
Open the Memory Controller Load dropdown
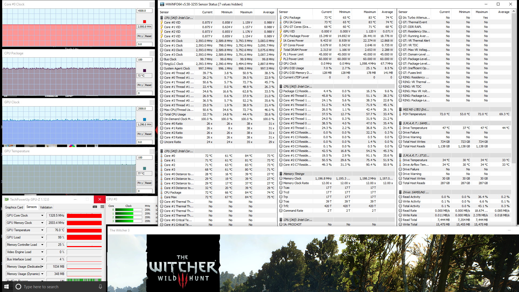(x=42, y=245)
